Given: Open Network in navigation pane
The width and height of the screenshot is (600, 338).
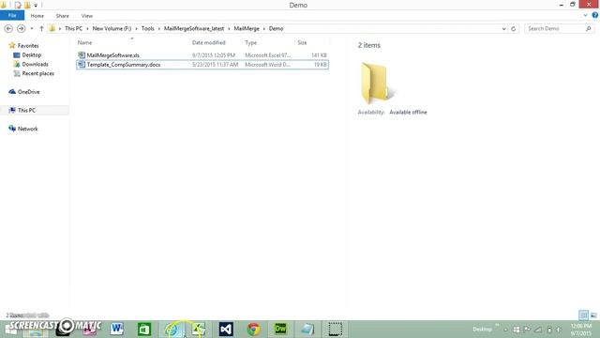Looking at the screenshot, I should [27, 129].
